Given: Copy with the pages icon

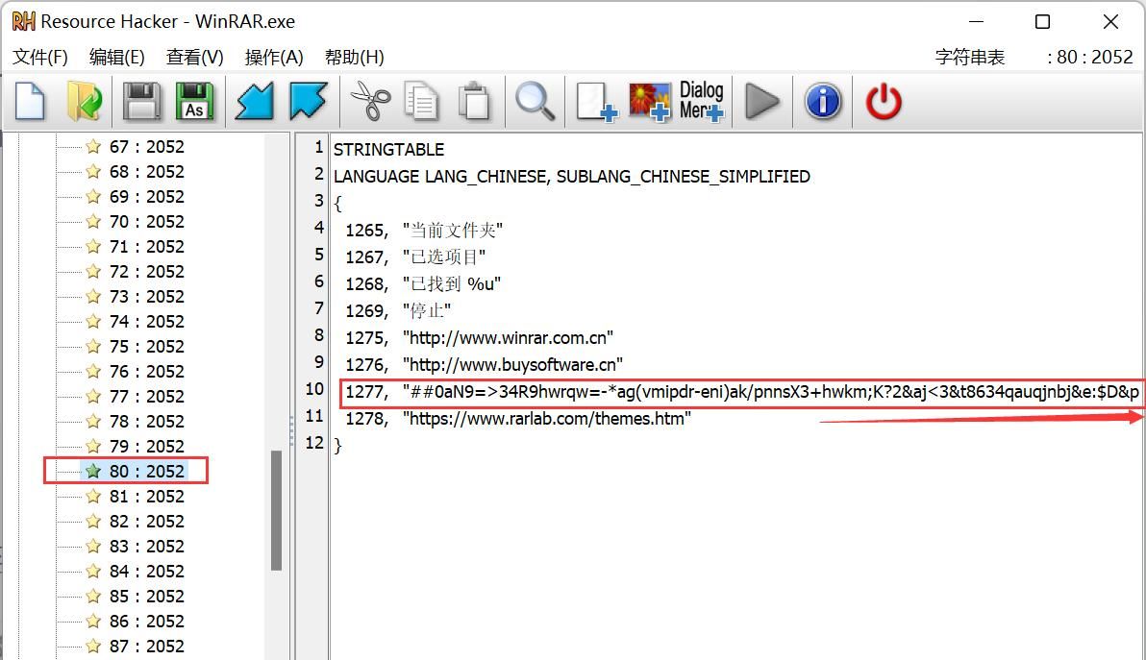Looking at the screenshot, I should click(422, 101).
